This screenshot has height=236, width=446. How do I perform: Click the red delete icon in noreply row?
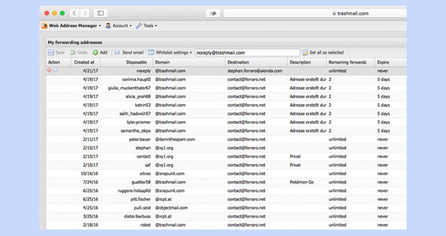tap(49, 70)
